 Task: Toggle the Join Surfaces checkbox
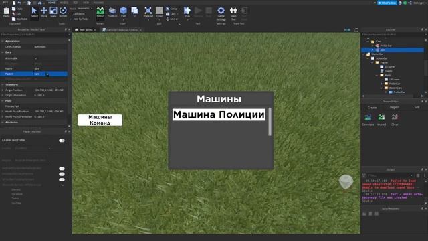(x=70, y=19)
